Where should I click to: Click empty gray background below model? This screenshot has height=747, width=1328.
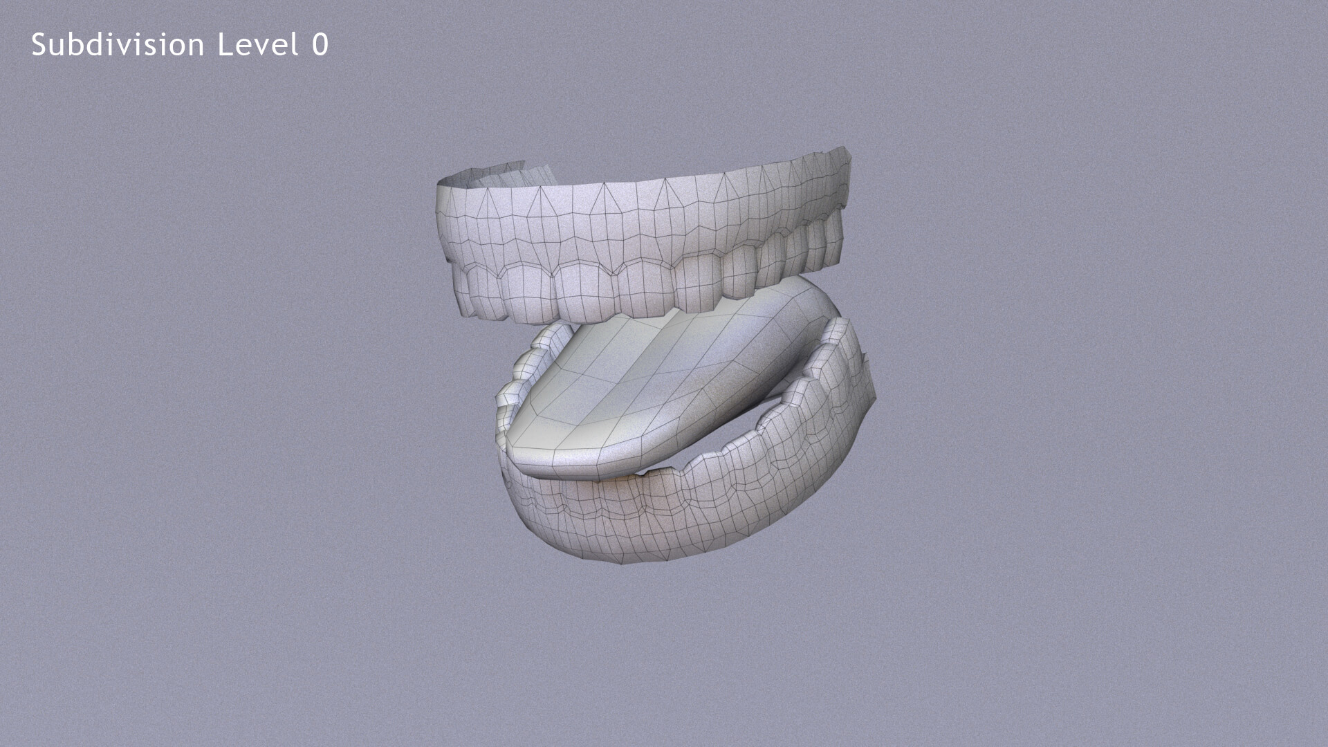tap(664, 657)
